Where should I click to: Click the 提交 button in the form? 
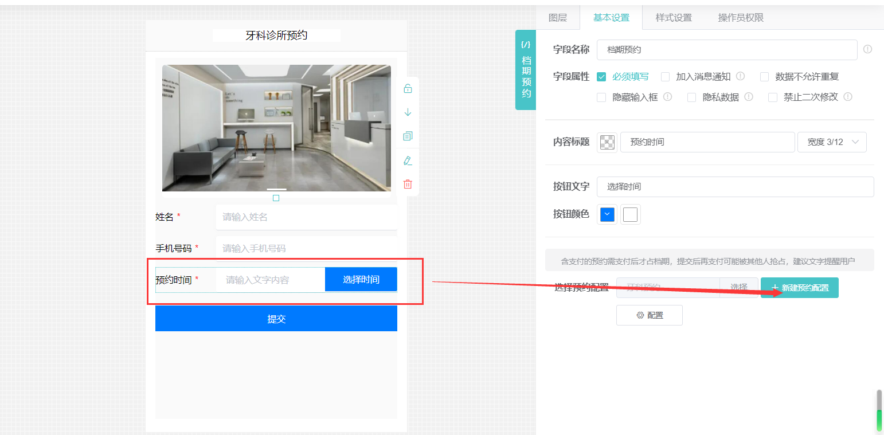click(x=276, y=319)
